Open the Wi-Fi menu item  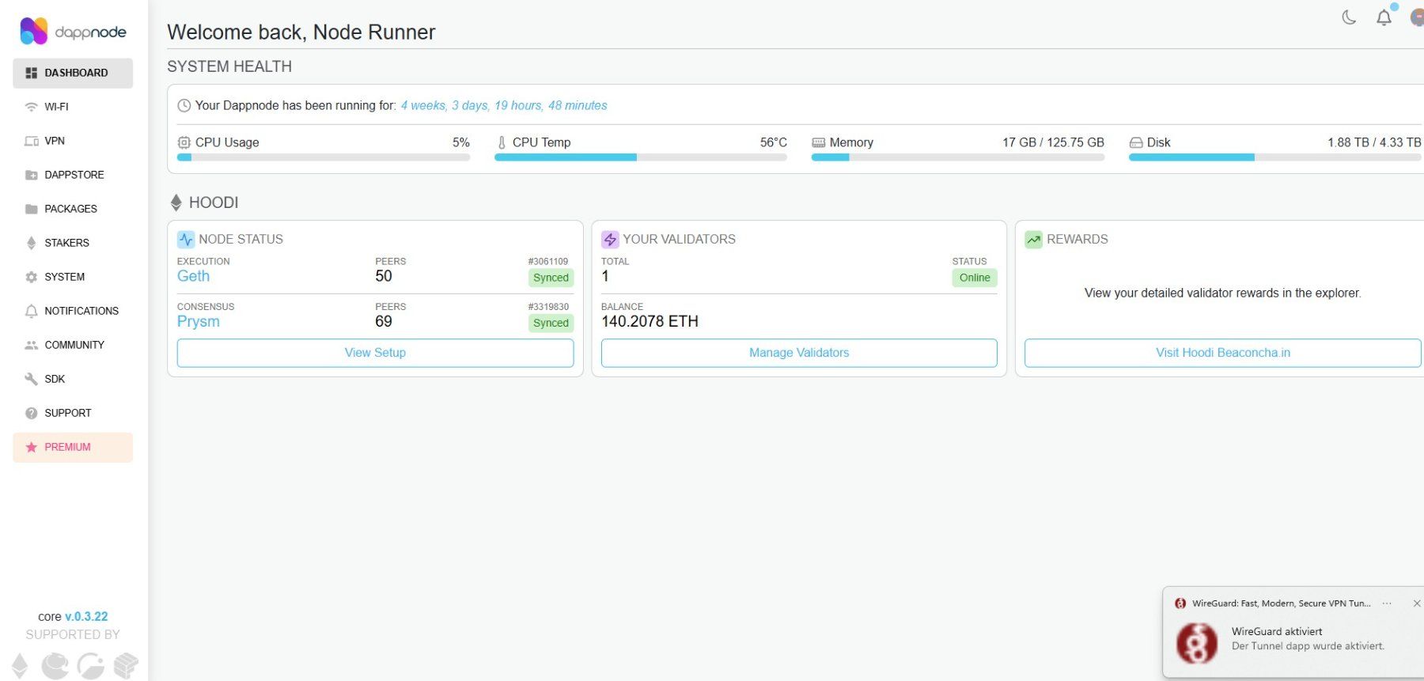coord(73,107)
